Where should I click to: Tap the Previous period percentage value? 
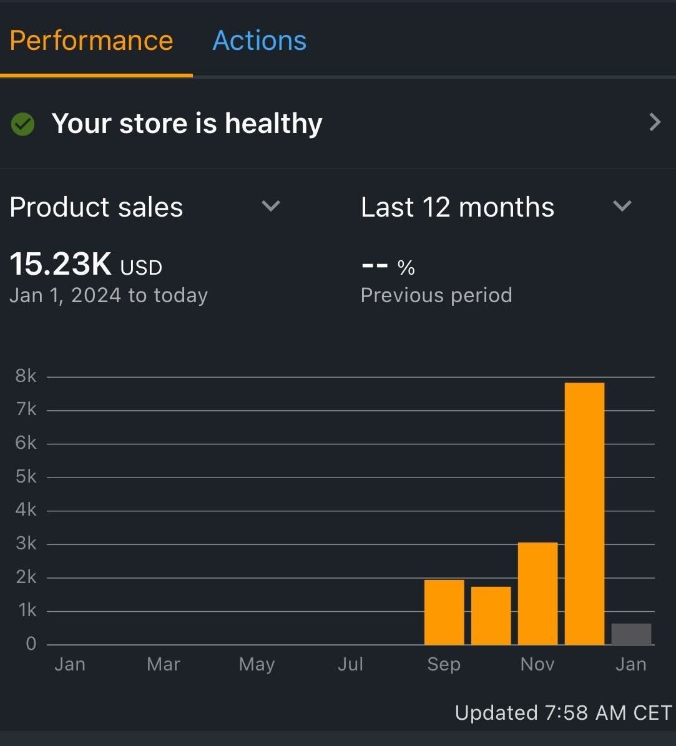click(x=388, y=267)
